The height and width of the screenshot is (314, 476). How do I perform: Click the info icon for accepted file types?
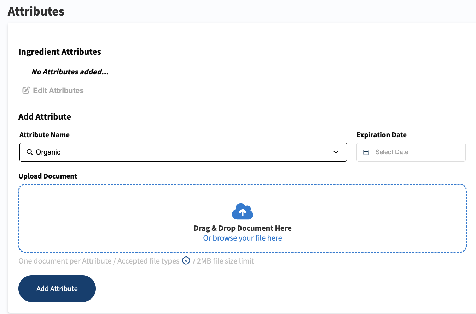186,261
